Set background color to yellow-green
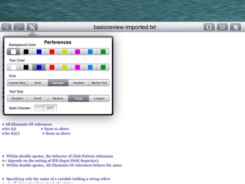This screenshot has height=184, width=245. [65, 52]
